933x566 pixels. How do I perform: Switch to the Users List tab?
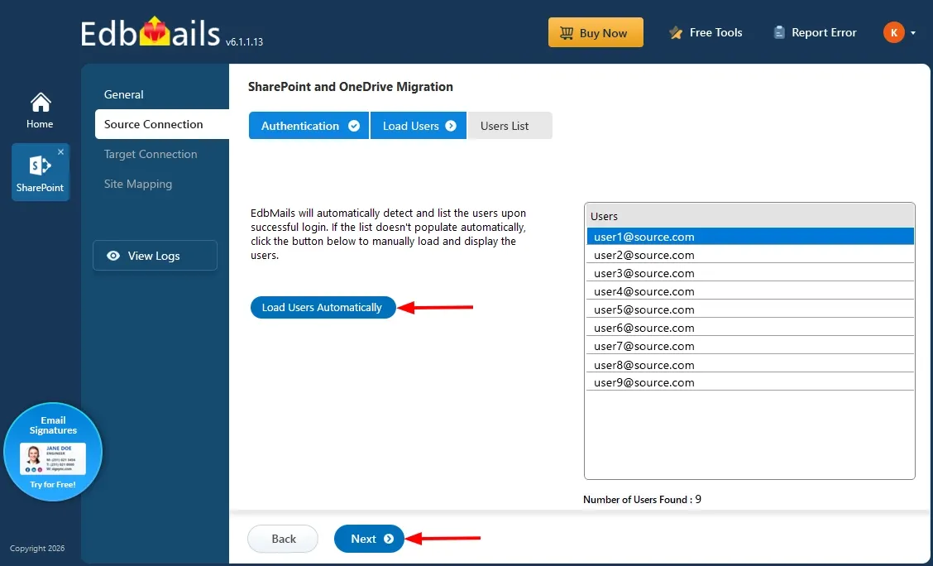point(510,126)
